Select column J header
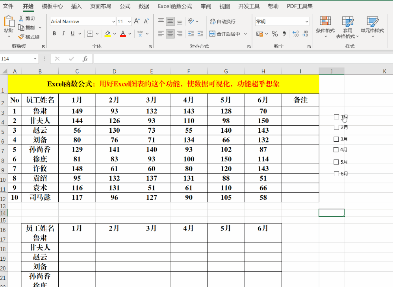Image resolution: width=393 pixels, height=287 pixels. [x=331, y=71]
